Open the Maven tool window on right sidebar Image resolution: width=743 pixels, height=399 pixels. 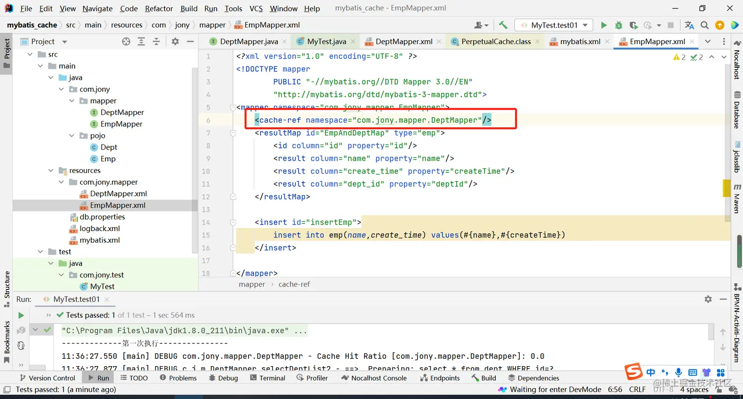[x=737, y=198]
